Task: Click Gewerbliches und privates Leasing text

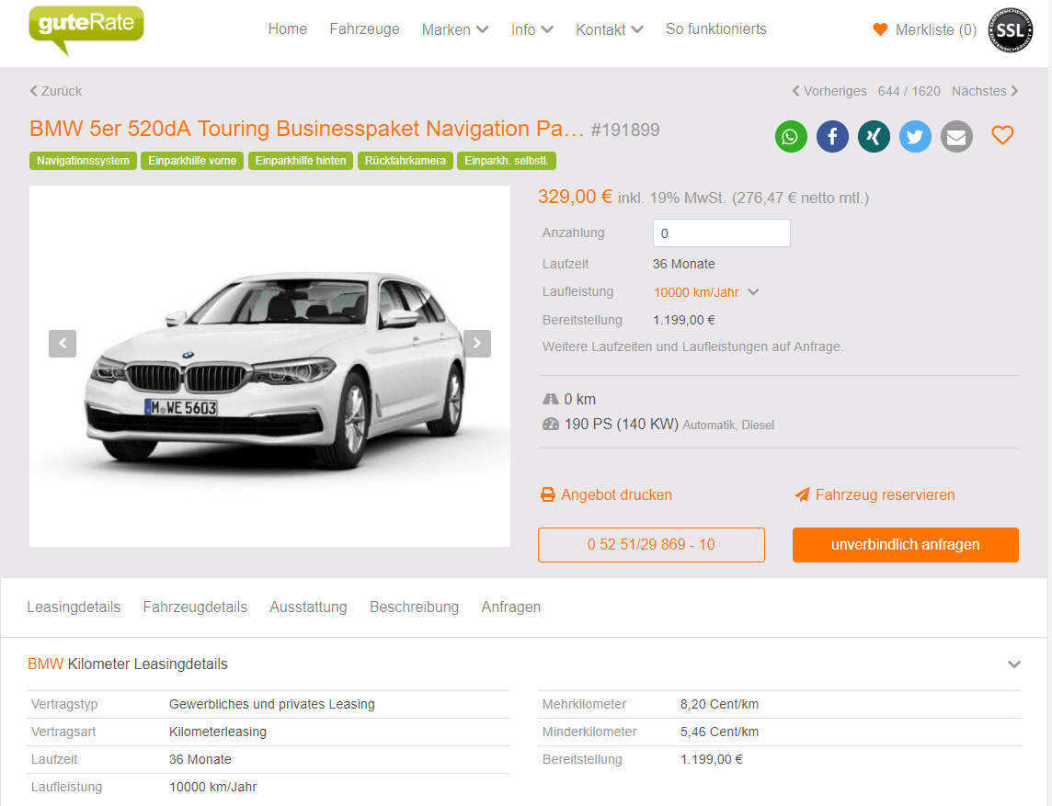Action: [271, 704]
